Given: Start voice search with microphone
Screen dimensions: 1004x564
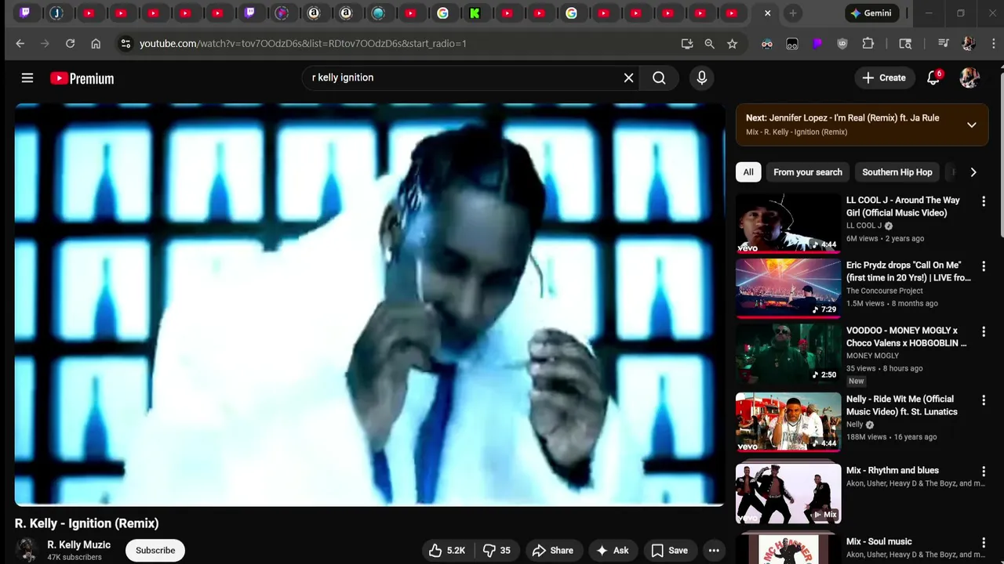Looking at the screenshot, I should (x=701, y=78).
